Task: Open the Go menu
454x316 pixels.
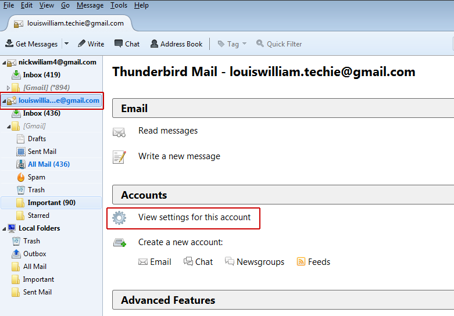Action: [65, 5]
